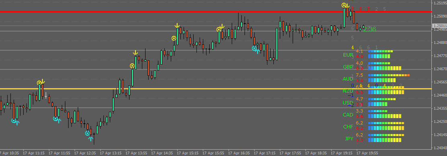This screenshot has height=156, width=447.
Task: Click the AUD currency strength label
Action: [348, 79]
